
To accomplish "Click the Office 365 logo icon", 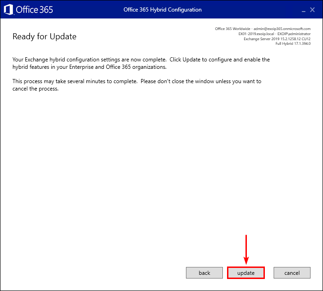I will (x=8, y=10).
